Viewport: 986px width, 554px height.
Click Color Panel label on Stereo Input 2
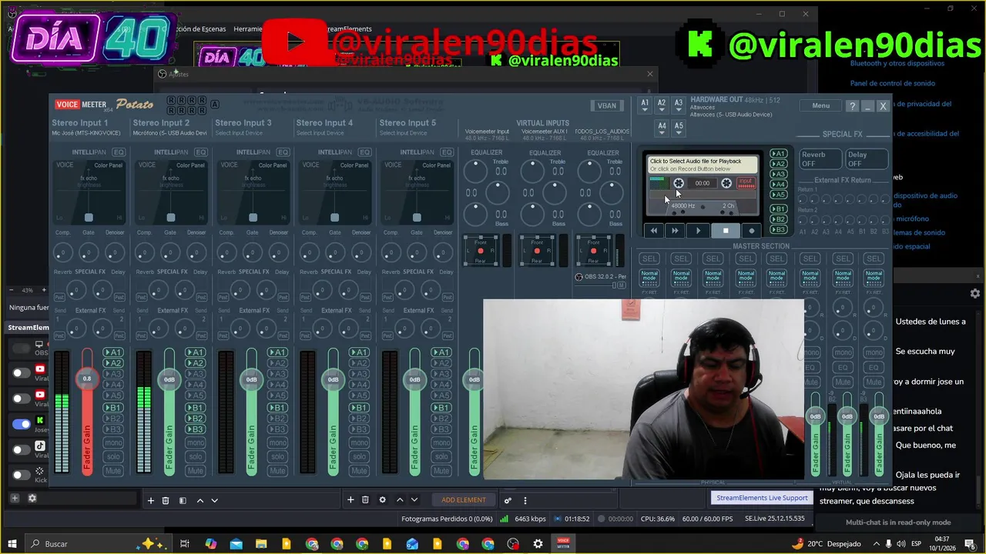point(190,165)
